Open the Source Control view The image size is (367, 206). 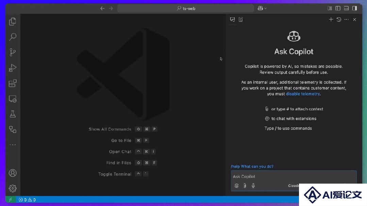[13, 52]
